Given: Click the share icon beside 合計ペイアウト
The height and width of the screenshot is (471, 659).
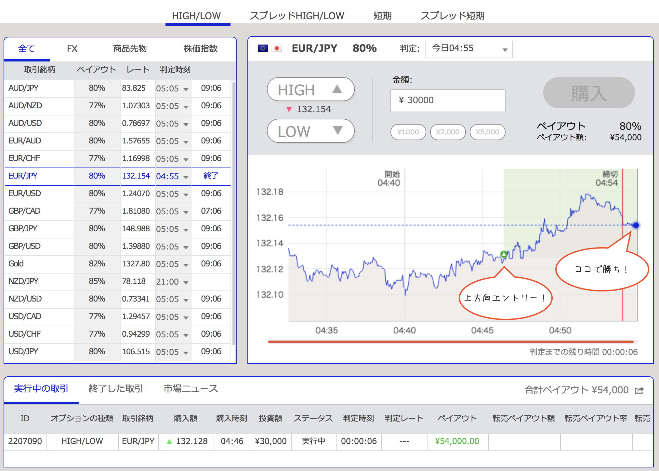Looking at the screenshot, I should 639,390.
